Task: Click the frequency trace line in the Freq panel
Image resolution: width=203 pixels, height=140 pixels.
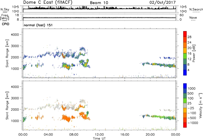Action: coord(99,18)
